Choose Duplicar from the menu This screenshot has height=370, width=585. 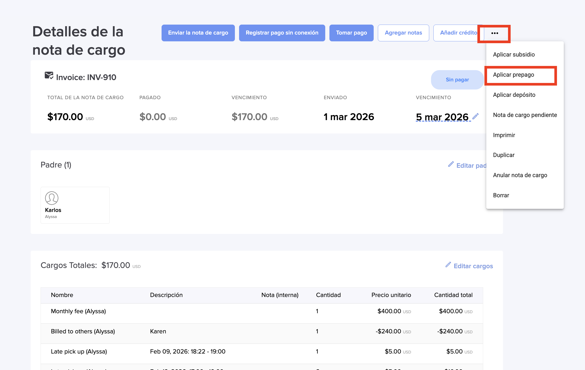pos(504,155)
